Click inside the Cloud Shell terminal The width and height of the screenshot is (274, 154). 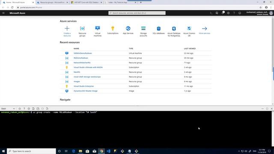[136, 129]
